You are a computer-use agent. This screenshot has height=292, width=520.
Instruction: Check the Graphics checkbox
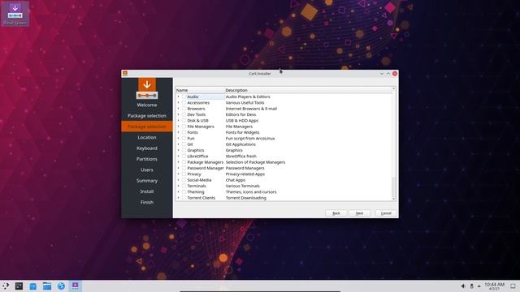pyautogui.click(x=184, y=150)
